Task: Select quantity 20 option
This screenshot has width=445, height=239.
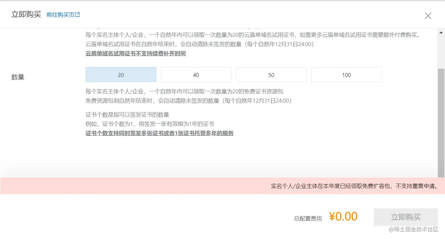Action: click(x=121, y=75)
